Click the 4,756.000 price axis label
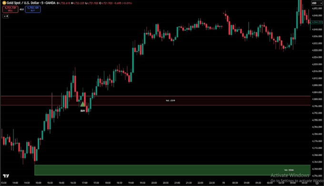 (317, 176)
